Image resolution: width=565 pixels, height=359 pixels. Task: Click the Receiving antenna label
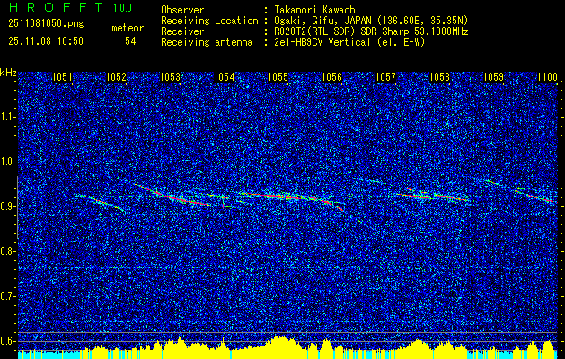pyautogui.click(x=207, y=42)
